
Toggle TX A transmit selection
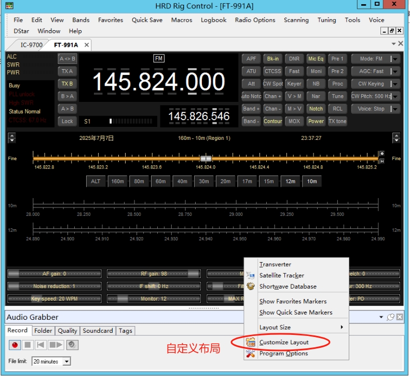67,71
